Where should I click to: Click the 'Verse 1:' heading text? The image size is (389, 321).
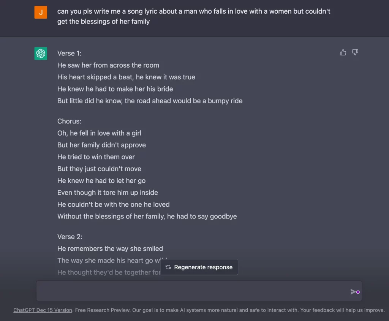[69, 53]
